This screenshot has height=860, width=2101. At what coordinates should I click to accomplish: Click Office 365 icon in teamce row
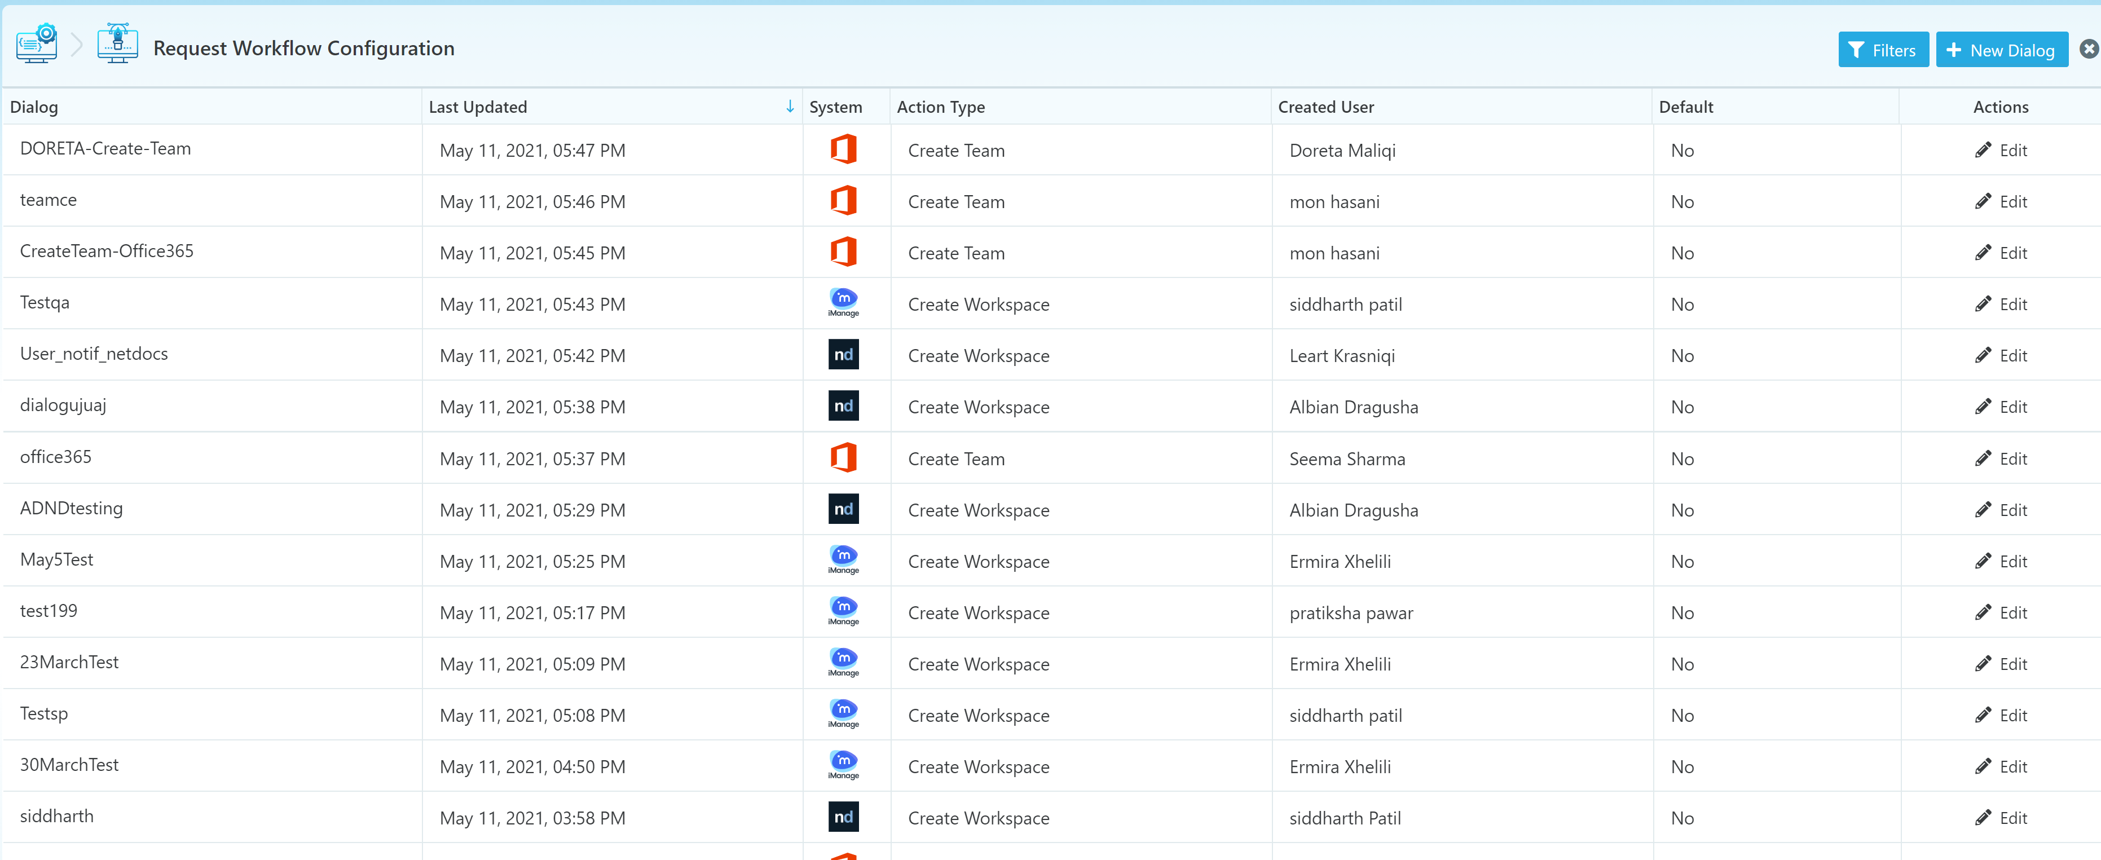[843, 201]
